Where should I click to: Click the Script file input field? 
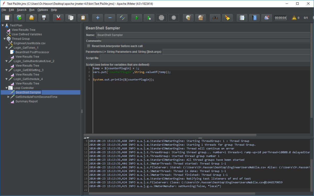[205, 58]
